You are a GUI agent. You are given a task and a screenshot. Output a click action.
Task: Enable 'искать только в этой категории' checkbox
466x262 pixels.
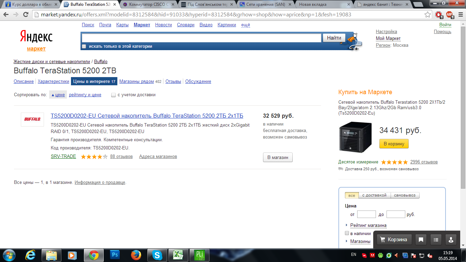click(84, 46)
